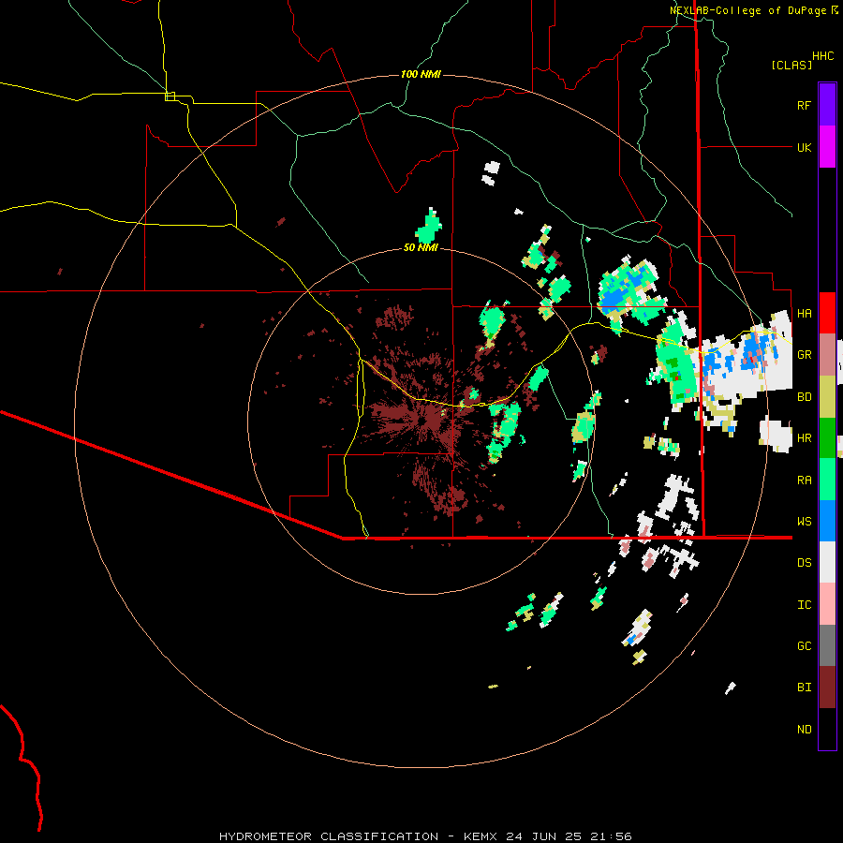Click the '24 JUN 25' date text
The height and width of the screenshot is (843, 843).
(543, 836)
